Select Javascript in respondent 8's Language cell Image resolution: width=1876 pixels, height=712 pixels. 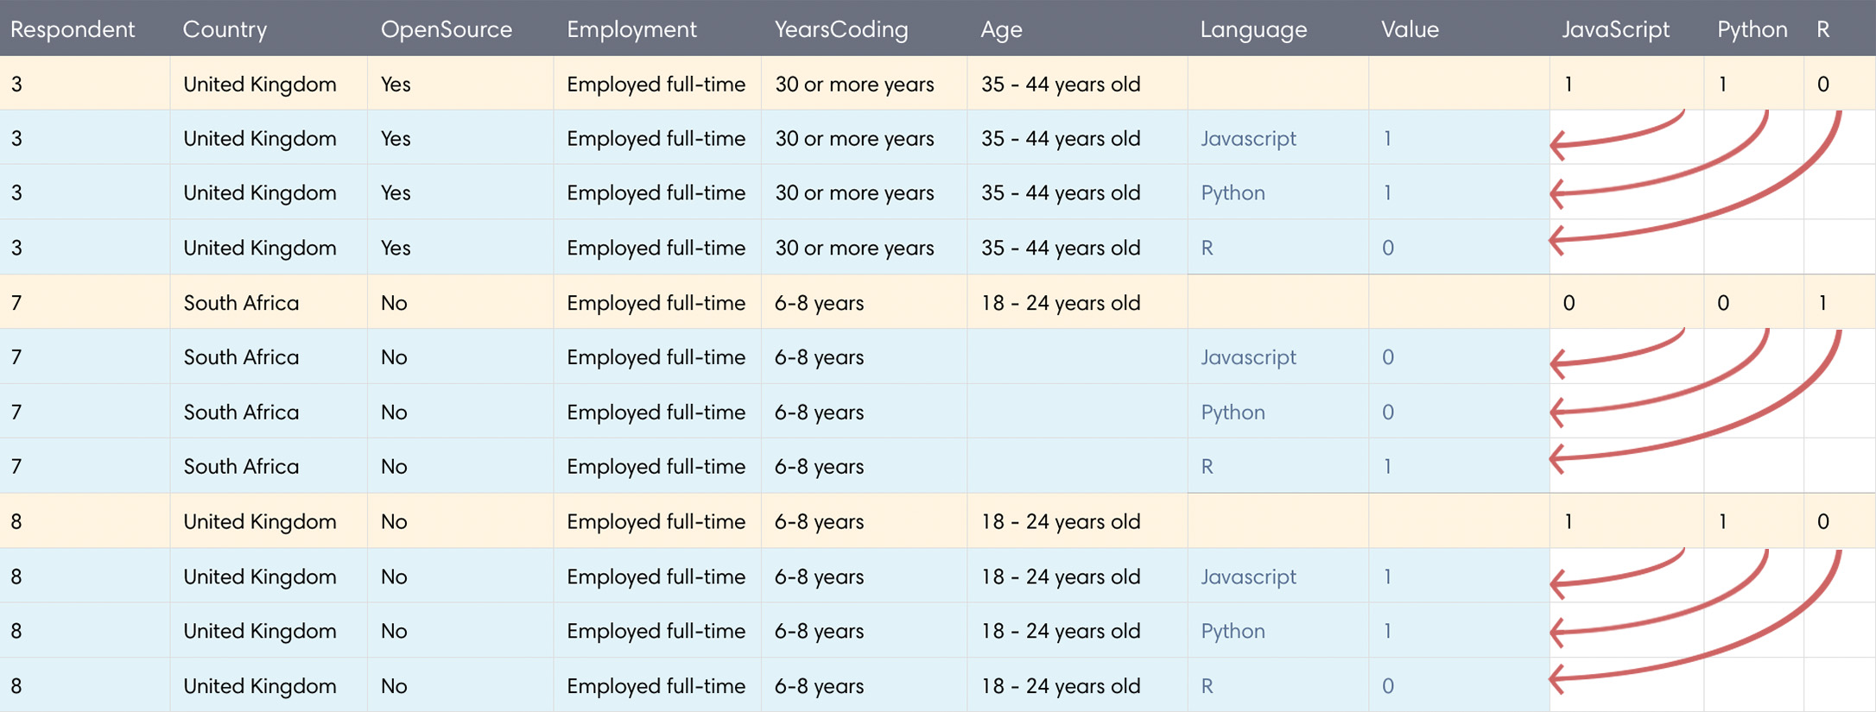[1248, 577]
